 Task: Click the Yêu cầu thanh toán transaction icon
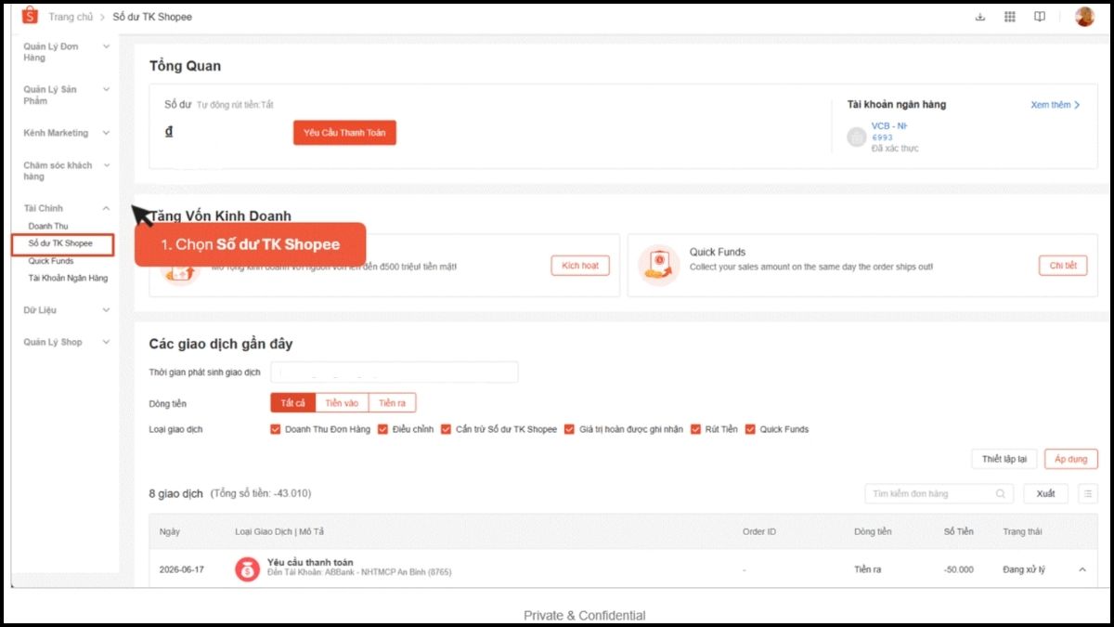pos(247,569)
